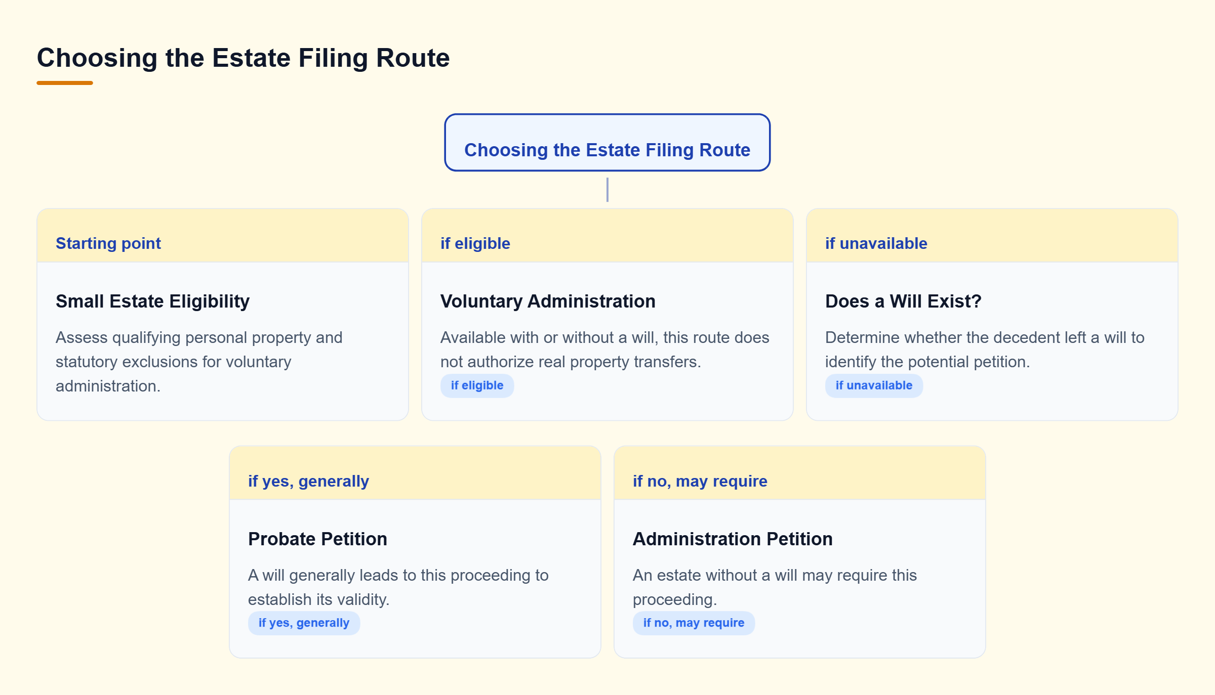Click the orange underline beneath the title
Viewport: 1215px width, 695px height.
click(x=65, y=83)
